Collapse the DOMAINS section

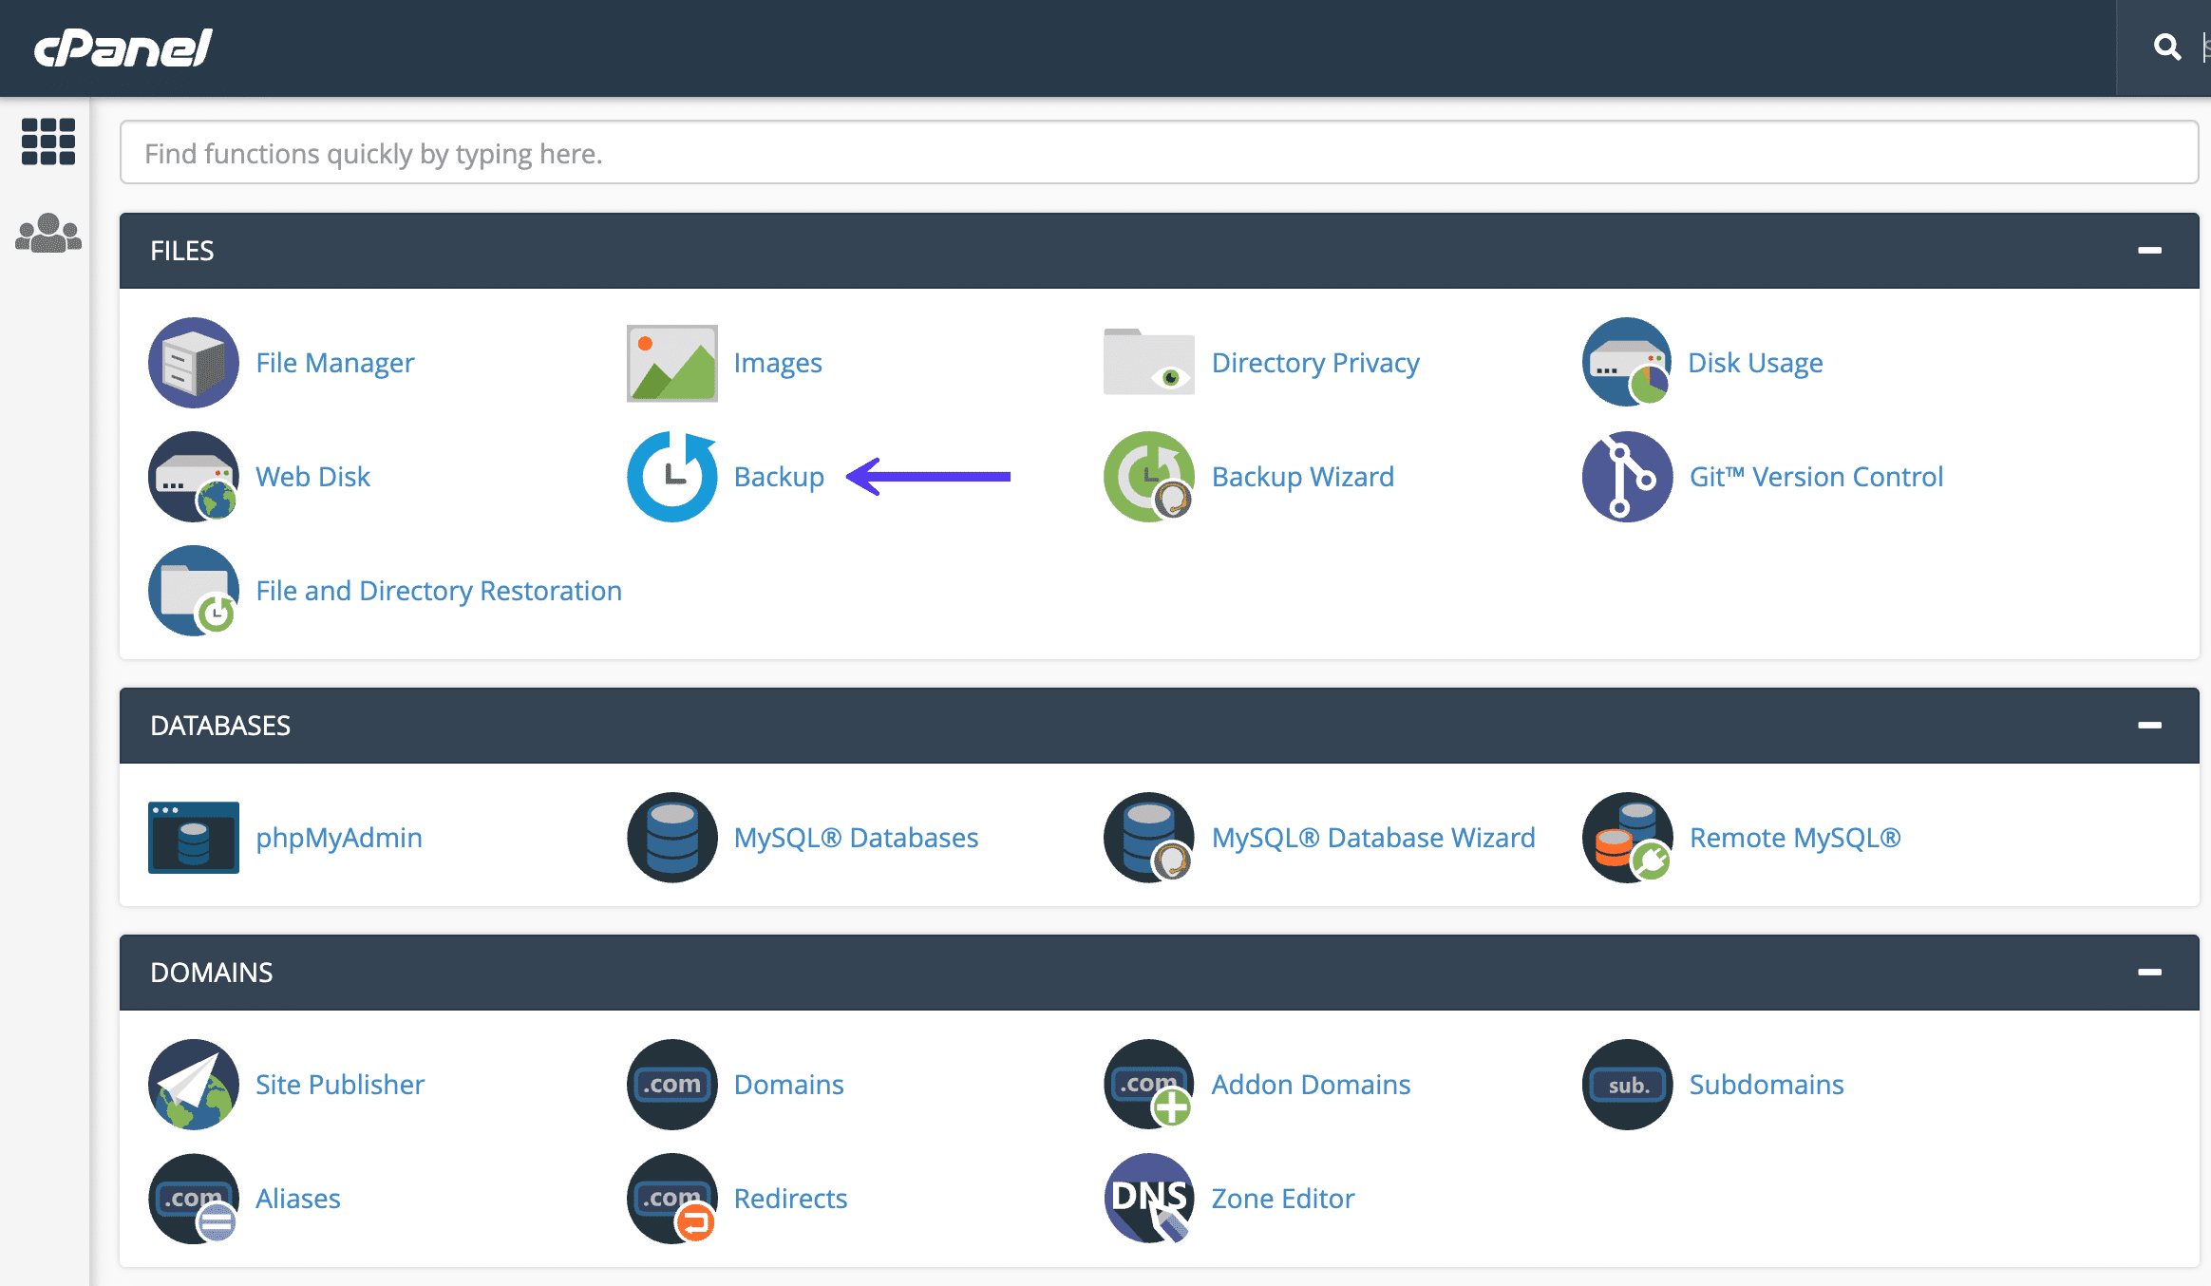point(2150,971)
